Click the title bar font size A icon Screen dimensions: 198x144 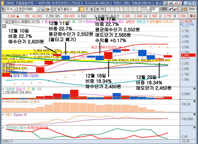coord(175,3)
